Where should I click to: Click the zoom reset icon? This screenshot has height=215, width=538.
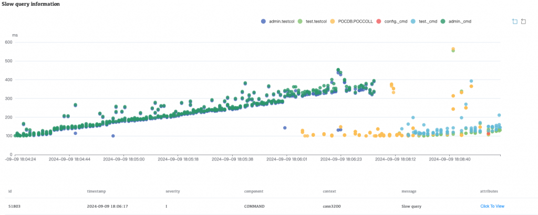[x=524, y=21]
